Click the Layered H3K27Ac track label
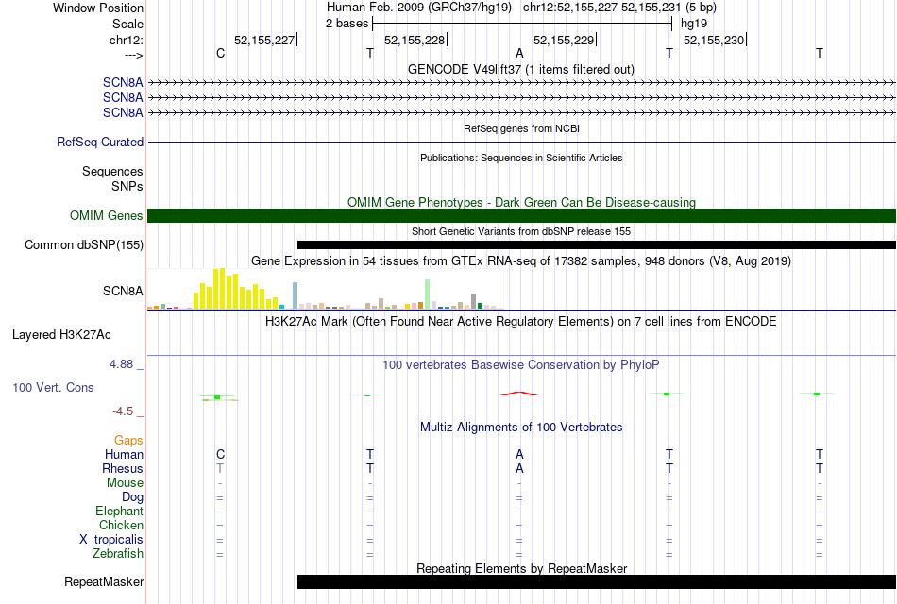The width and height of the screenshot is (897, 604). (x=61, y=335)
